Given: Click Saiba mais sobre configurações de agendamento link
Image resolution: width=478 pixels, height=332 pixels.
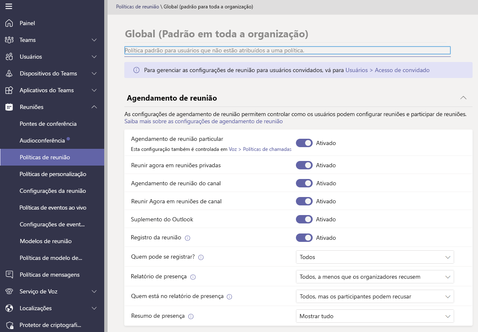Looking at the screenshot, I should [x=203, y=121].
